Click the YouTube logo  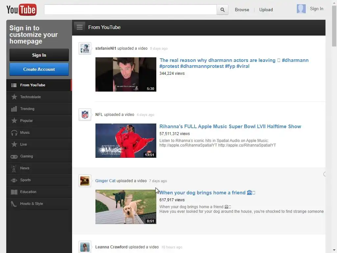click(x=21, y=10)
